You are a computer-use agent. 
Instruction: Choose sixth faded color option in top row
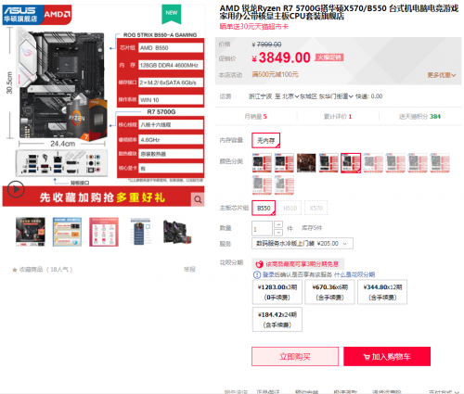click(x=373, y=162)
